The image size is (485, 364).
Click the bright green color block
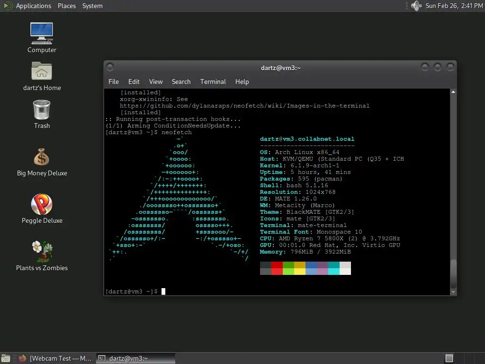[288, 272]
